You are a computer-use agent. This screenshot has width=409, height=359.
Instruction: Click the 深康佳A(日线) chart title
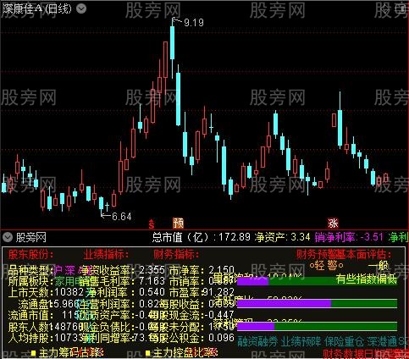click(37, 9)
